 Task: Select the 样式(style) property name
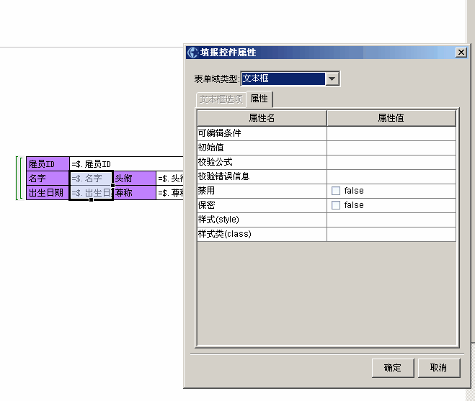coord(262,220)
